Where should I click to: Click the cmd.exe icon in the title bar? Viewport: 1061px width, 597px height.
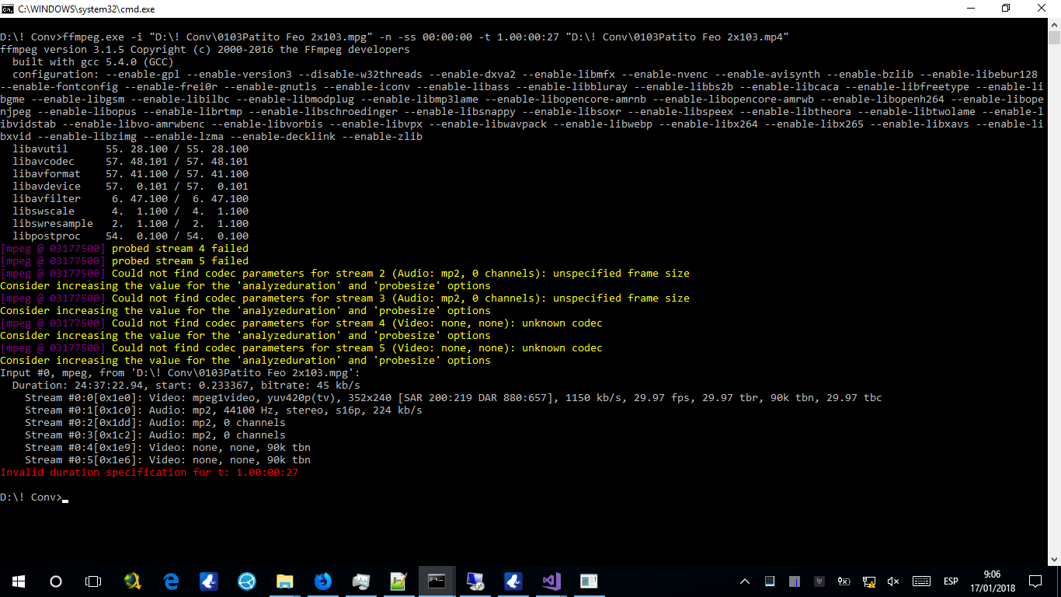(8, 9)
